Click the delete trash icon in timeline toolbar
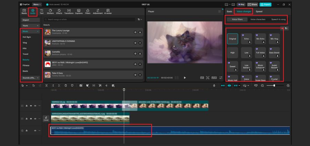Image resolution: width=310 pixels, height=146 pixels. click(66, 85)
